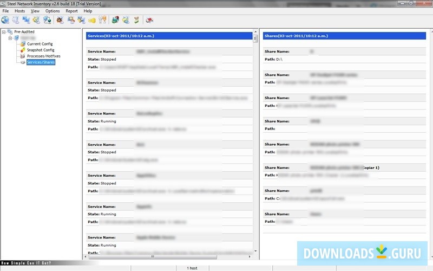Select Pre-Audited in the tree

tap(24, 32)
